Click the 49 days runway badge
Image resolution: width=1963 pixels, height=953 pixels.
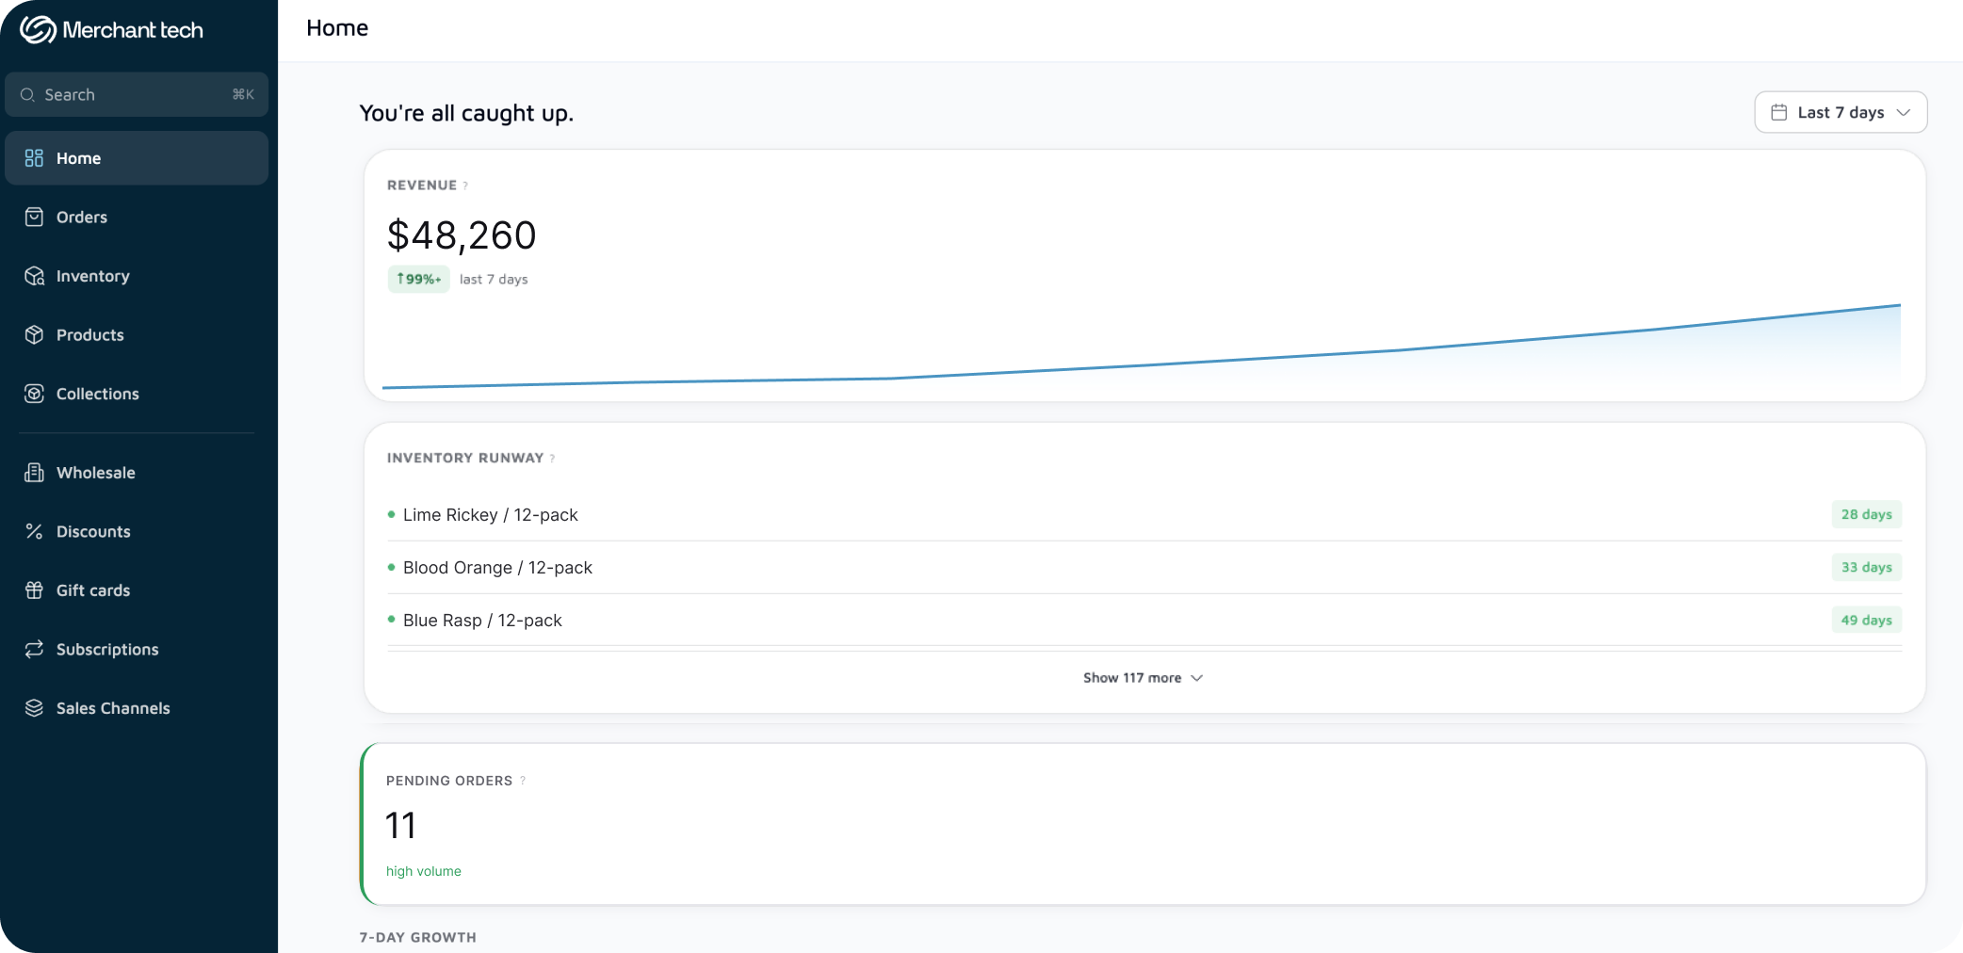coord(1866,621)
